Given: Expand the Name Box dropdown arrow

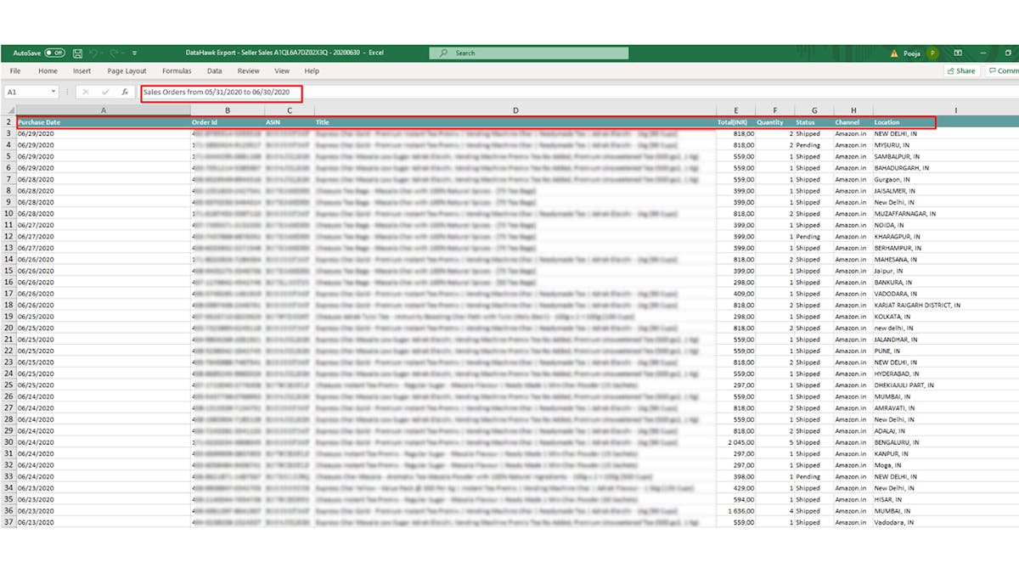Looking at the screenshot, I should [x=53, y=92].
